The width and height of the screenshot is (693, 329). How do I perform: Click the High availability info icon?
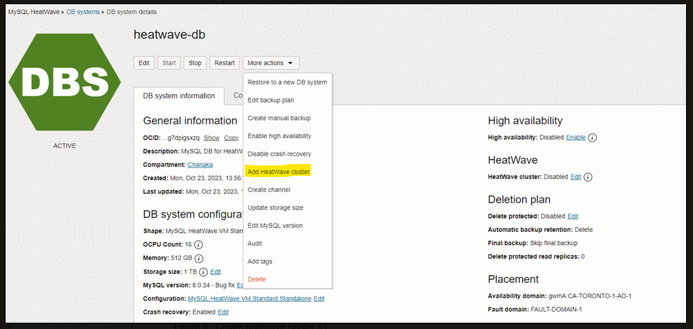coord(593,138)
